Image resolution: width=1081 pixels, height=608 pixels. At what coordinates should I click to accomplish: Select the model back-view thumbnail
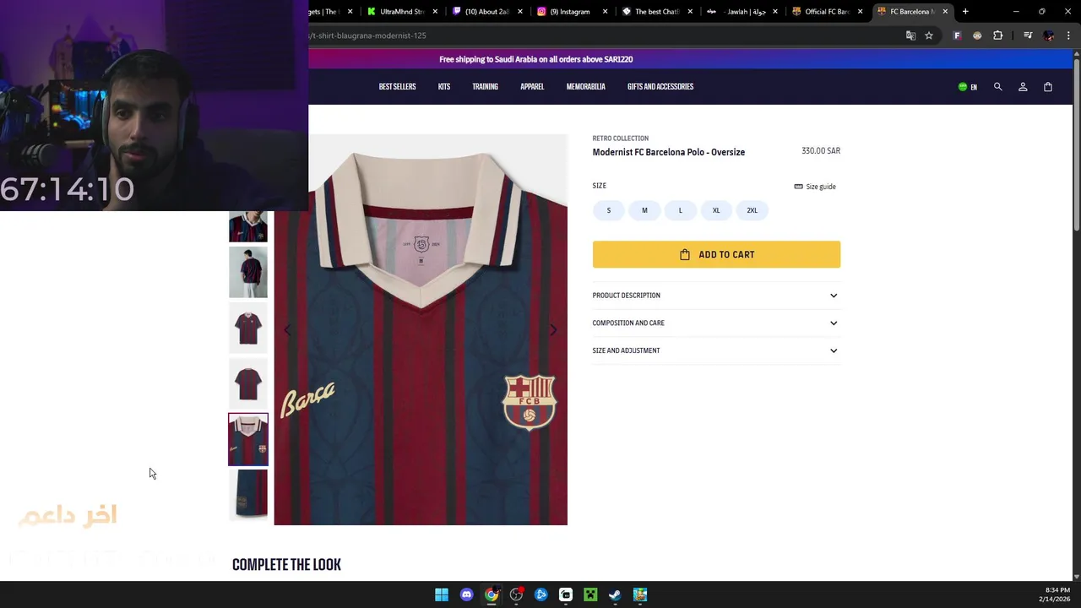248,272
